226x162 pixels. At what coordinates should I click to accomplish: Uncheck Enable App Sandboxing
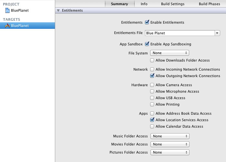pyautogui.click(x=147, y=44)
